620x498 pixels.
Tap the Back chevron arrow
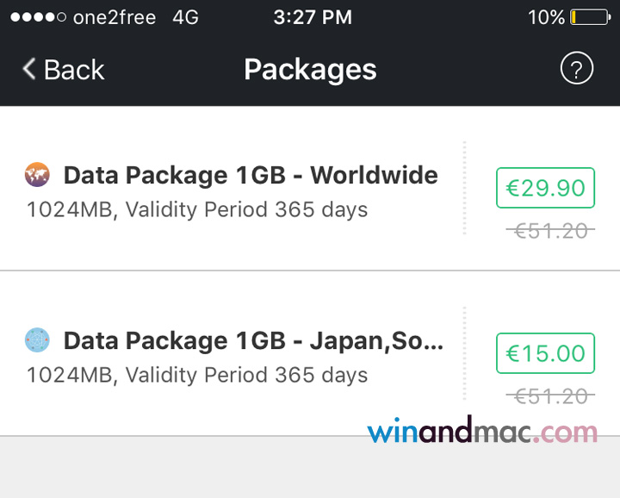click(x=29, y=69)
